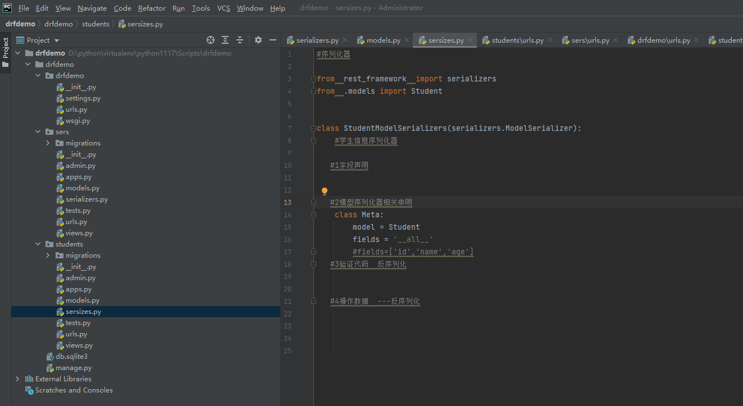The image size is (743, 406).
Task: Click students in breadcrumb bar
Action: 95,24
